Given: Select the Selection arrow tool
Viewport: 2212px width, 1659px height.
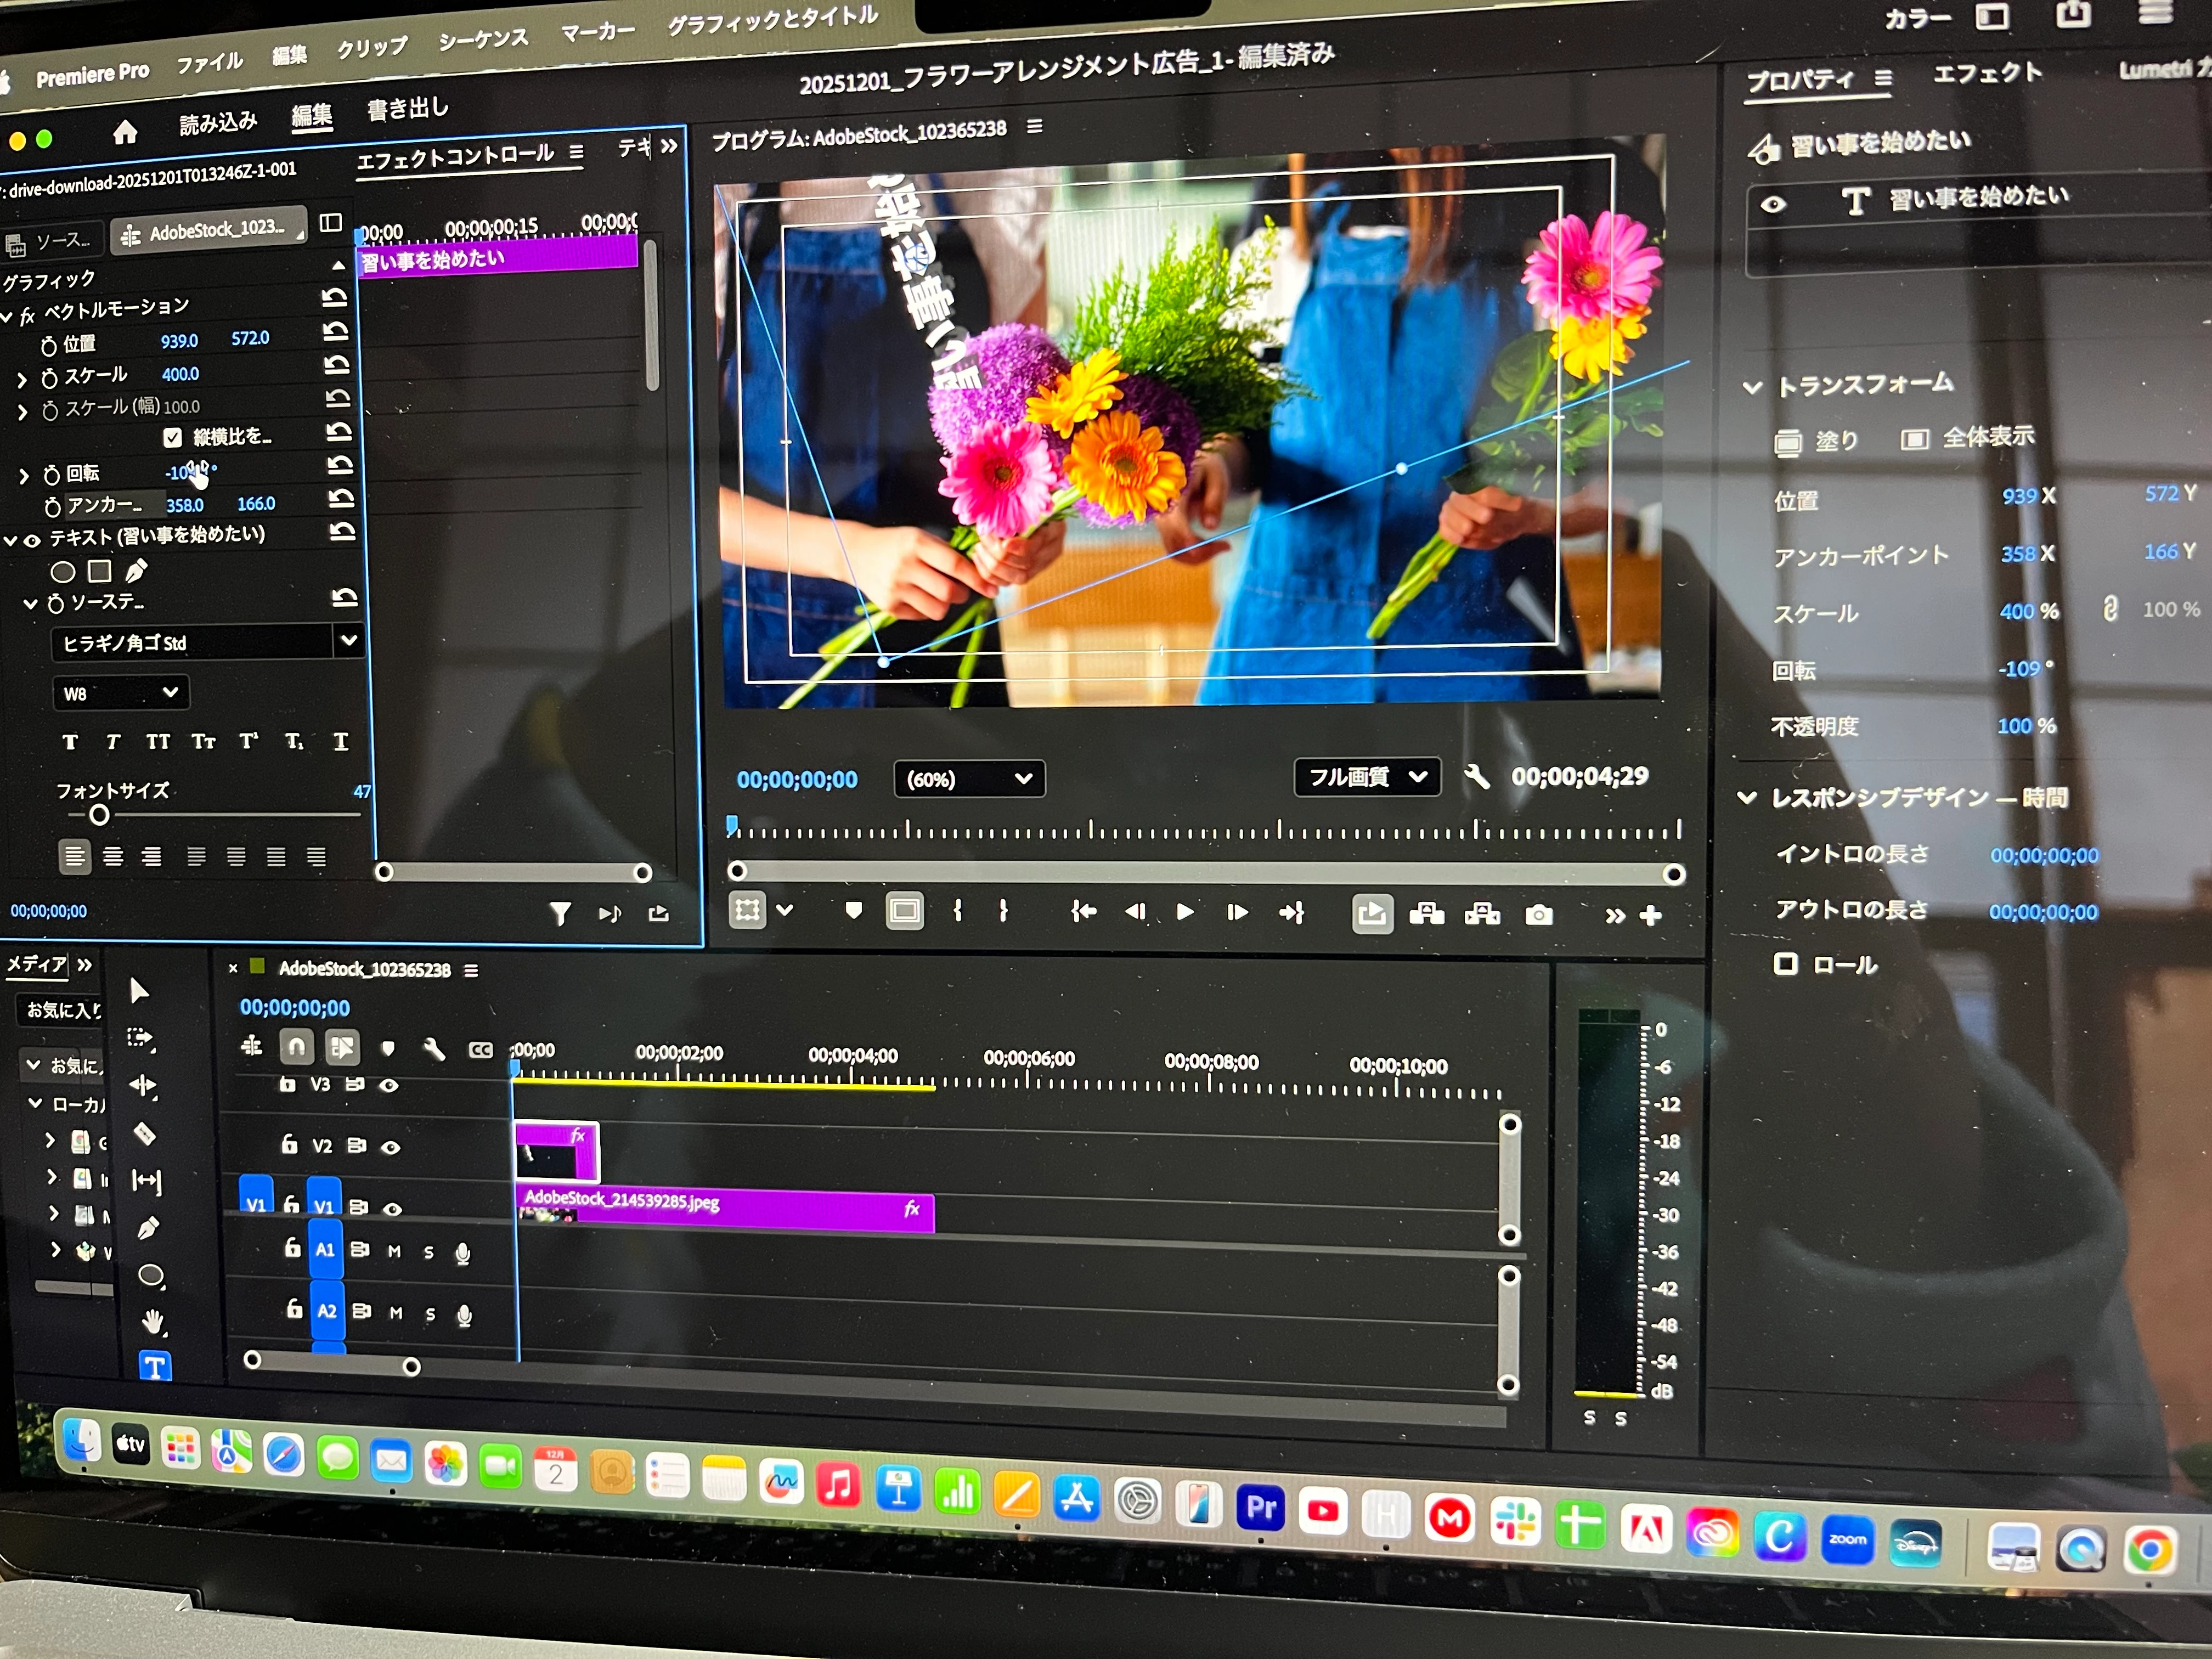Looking at the screenshot, I should point(139,990).
